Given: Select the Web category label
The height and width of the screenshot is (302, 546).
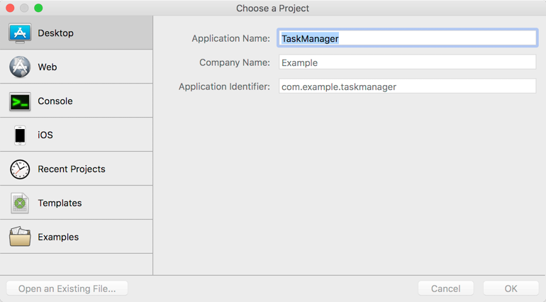Looking at the screenshot, I should point(48,67).
